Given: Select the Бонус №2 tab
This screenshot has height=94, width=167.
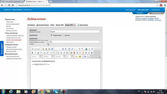Looking at the screenshot, I should [69, 25].
